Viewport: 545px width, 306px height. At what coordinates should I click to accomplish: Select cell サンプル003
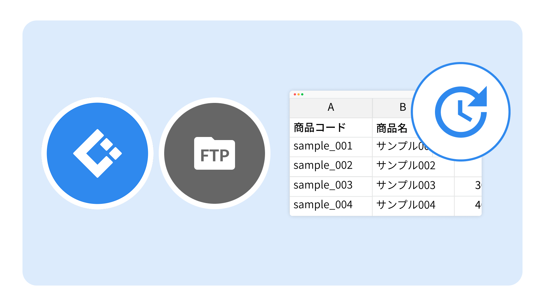[413, 186]
